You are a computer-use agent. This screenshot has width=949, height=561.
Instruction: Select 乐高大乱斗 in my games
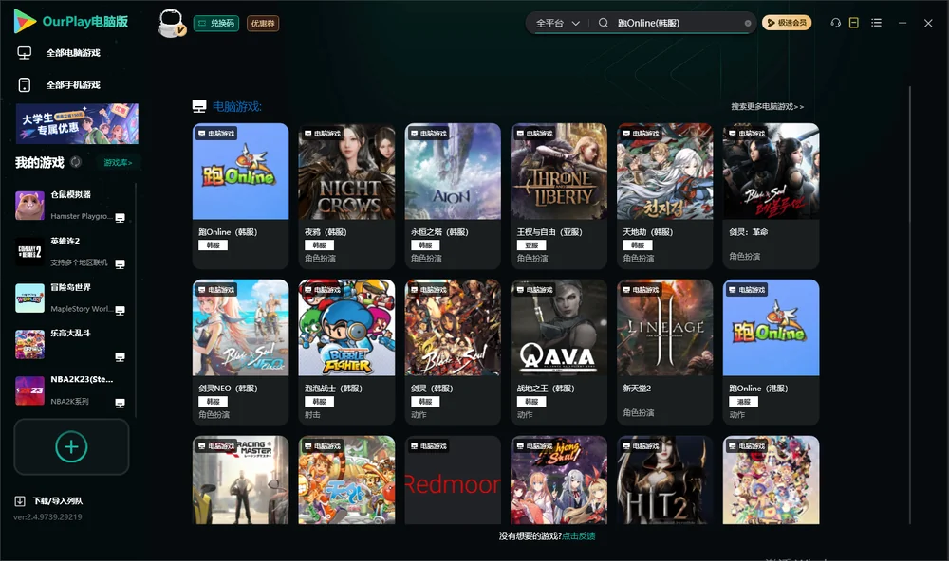[70, 345]
